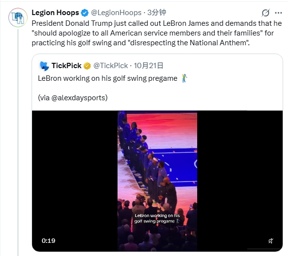This screenshot has height=256, width=288.
Task: Open the Legion Hoops profile avatar
Action: pos(18,18)
